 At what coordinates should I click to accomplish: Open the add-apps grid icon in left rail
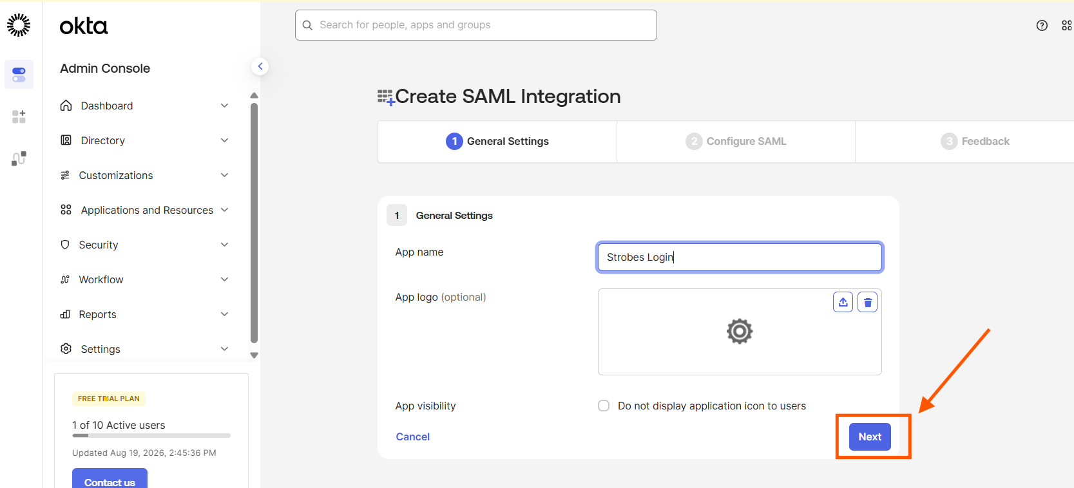point(19,117)
